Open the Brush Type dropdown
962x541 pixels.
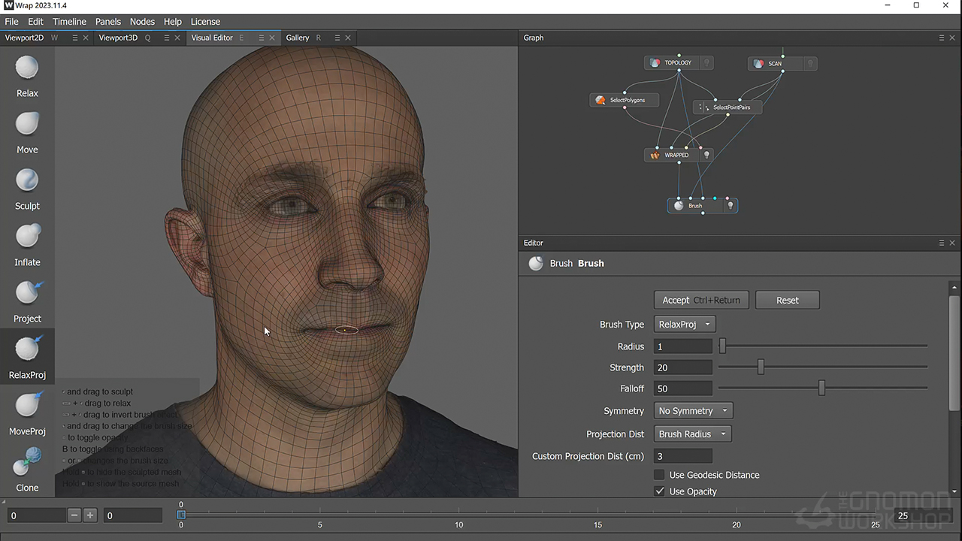[x=684, y=325]
